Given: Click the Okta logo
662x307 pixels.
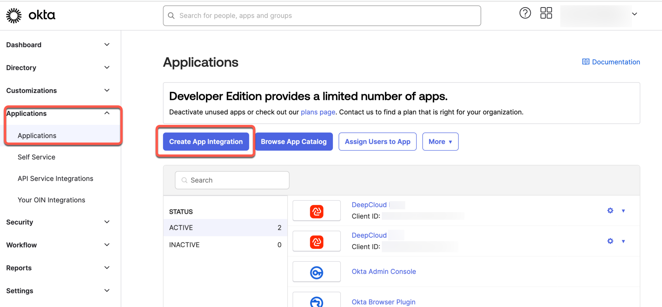Looking at the screenshot, I should point(30,15).
